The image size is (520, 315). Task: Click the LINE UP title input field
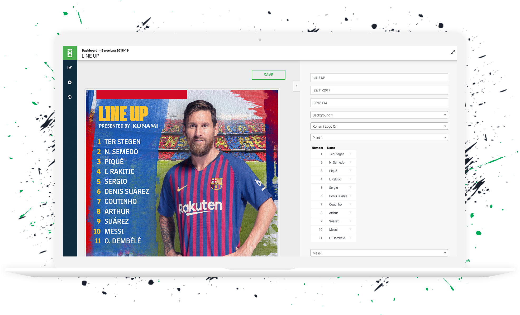(379, 78)
